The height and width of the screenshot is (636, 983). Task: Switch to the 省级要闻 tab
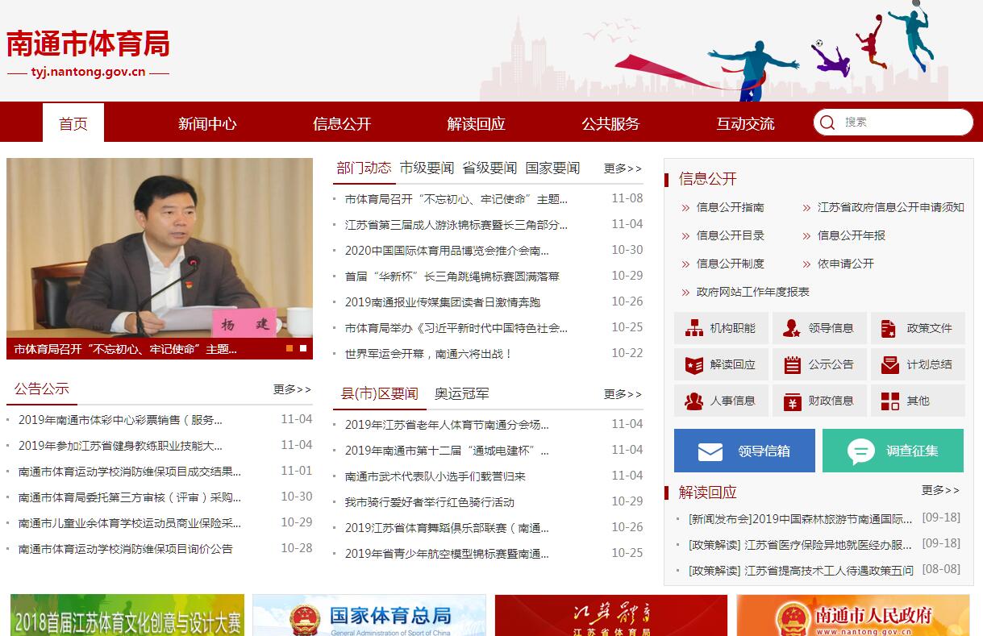pyautogui.click(x=489, y=168)
